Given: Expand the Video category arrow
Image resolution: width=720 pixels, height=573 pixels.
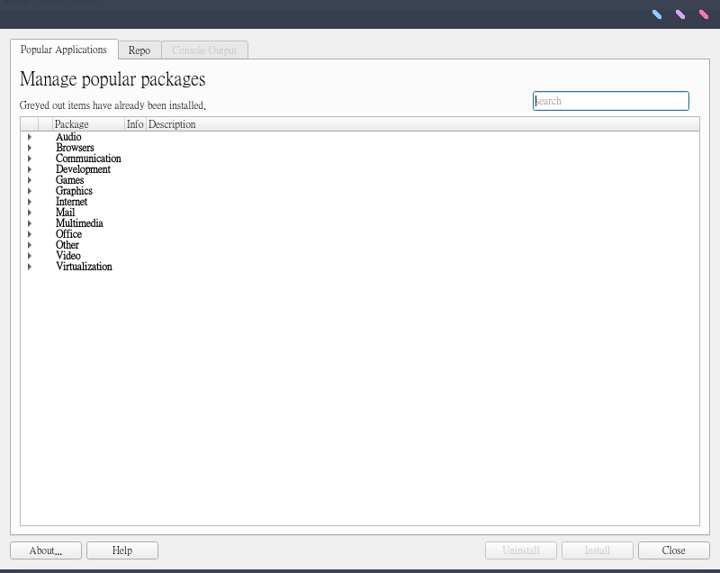Looking at the screenshot, I should [30, 256].
